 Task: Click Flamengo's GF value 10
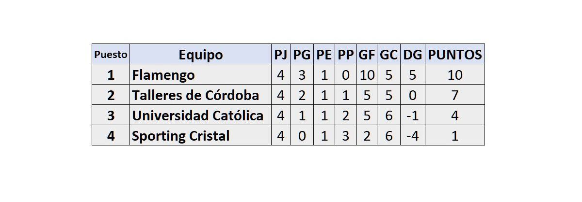coord(367,75)
